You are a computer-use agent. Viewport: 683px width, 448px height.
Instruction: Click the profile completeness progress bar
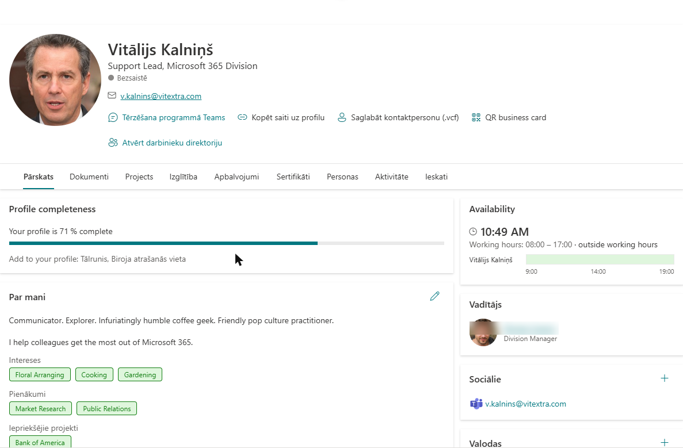(227, 243)
